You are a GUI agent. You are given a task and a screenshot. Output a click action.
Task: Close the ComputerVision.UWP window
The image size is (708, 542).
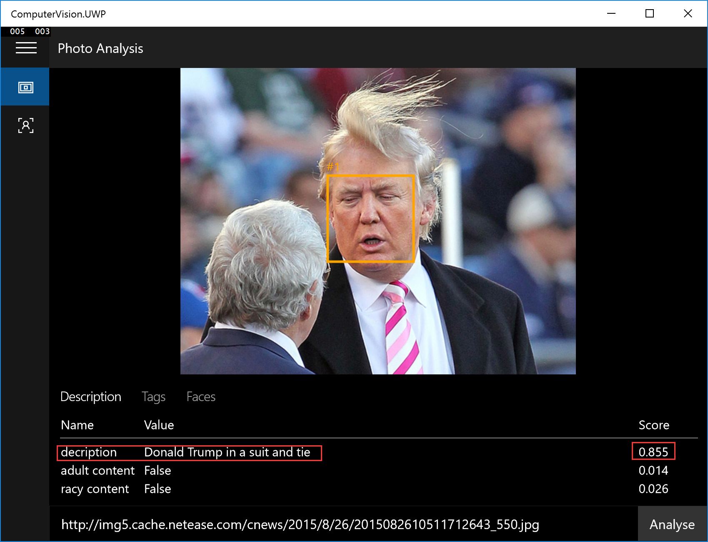point(688,13)
